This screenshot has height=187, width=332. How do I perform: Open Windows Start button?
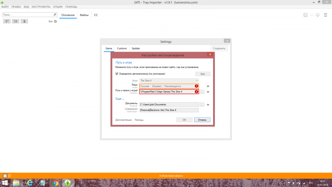[x=5, y=183]
